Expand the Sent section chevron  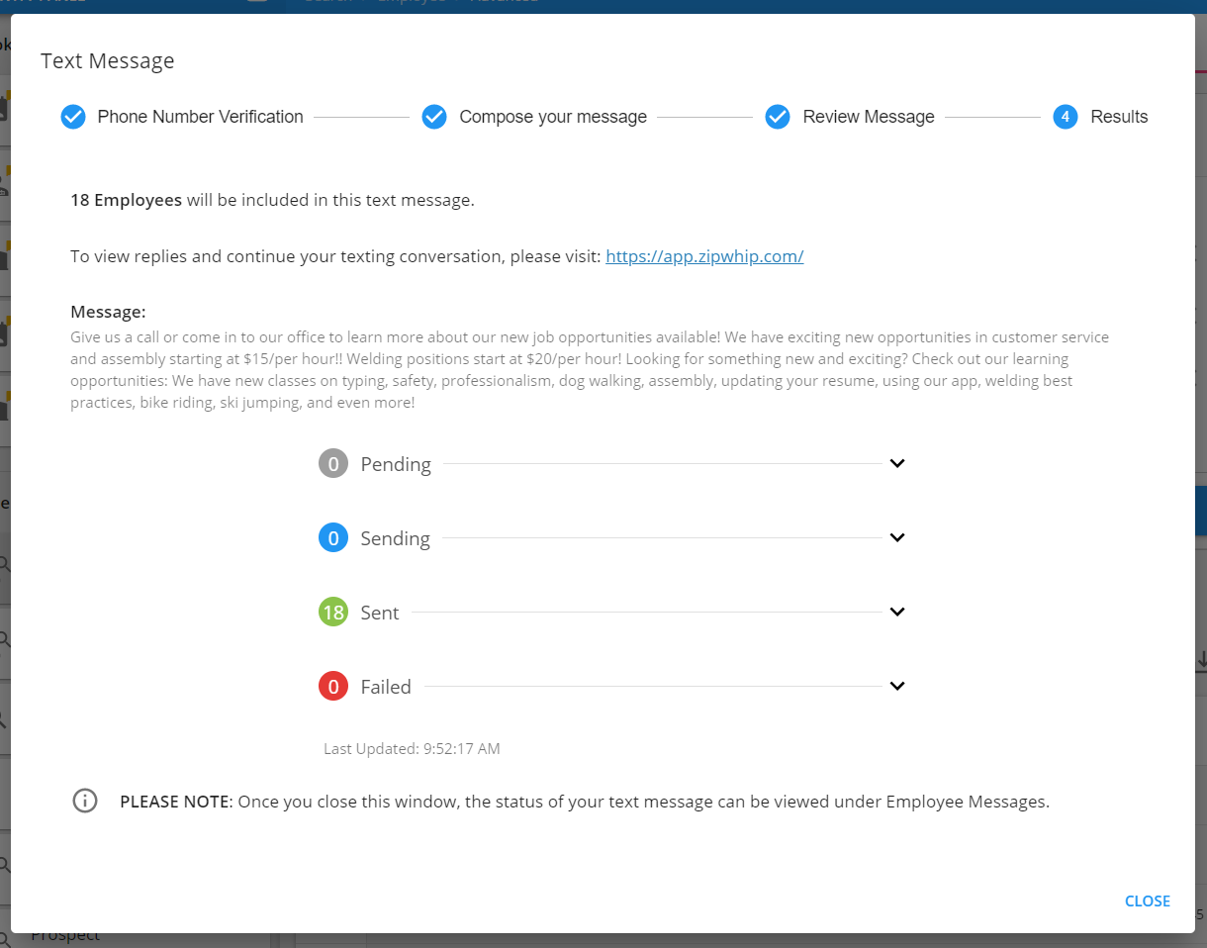pyautogui.click(x=897, y=612)
